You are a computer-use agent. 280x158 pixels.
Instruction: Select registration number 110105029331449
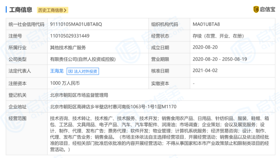69,36
